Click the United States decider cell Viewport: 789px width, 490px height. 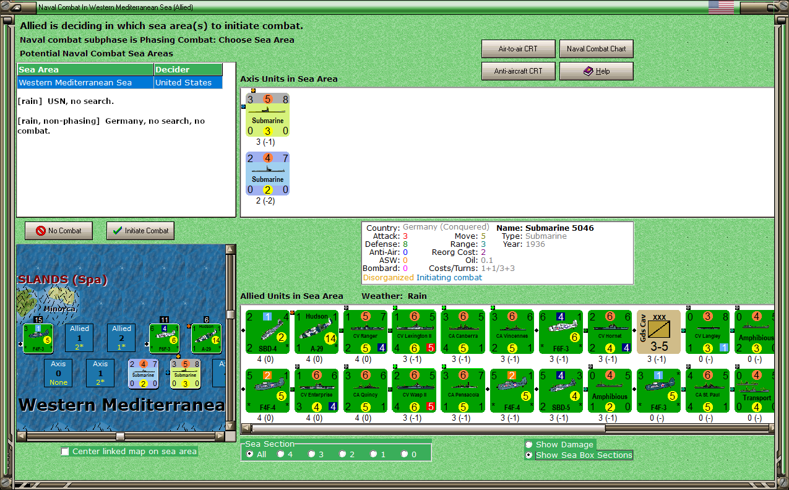(x=188, y=82)
